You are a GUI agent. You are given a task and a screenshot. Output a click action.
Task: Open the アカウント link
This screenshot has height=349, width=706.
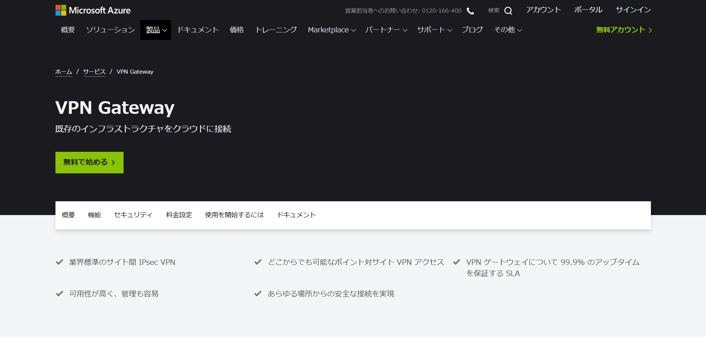543,10
